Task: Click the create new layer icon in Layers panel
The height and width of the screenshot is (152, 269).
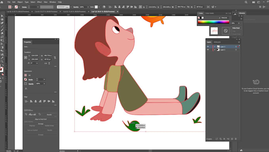Action: pos(232,139)
